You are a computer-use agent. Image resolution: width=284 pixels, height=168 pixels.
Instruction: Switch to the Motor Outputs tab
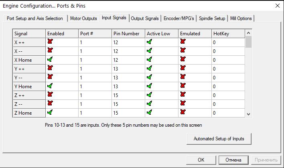(x=83, y=18)
